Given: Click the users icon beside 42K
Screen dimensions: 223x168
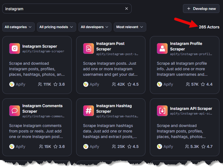Looking at the screenshot, I should (114, 85).
